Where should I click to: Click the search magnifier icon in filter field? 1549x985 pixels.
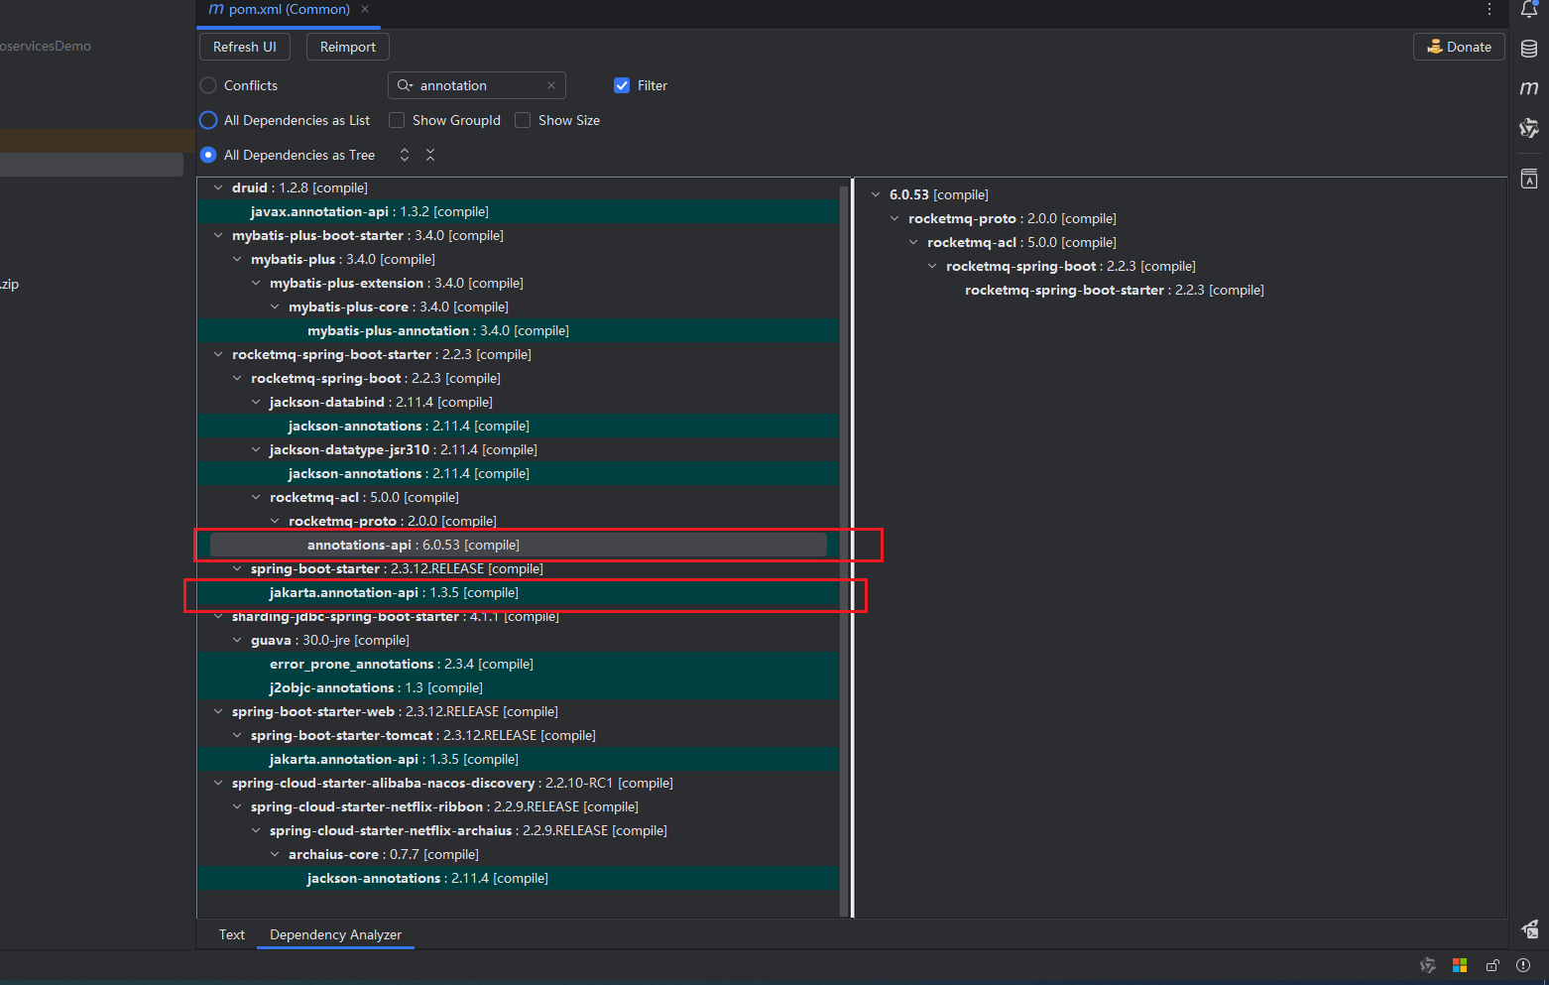pos(405,85)
